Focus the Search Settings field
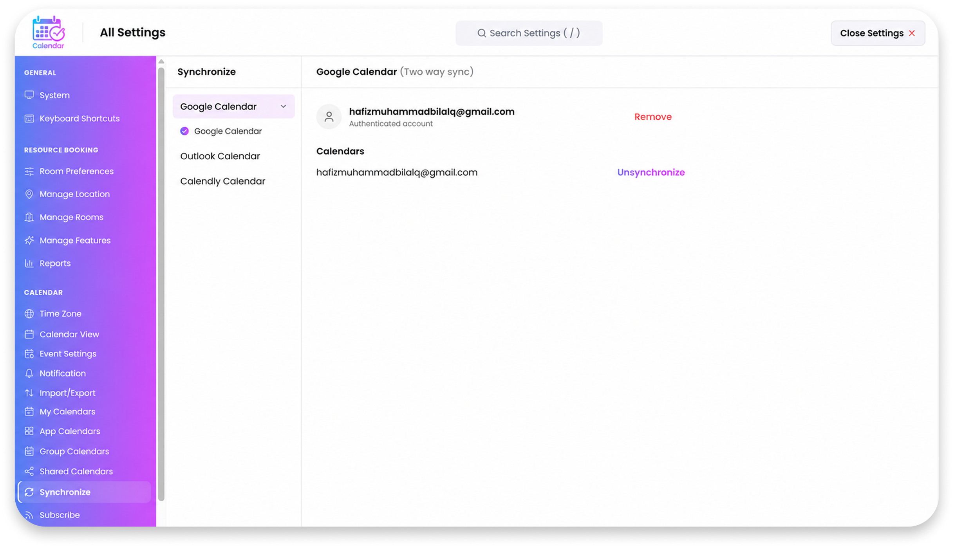The height and width of the screenshot is (548, 954). click(x=529, y=33)
